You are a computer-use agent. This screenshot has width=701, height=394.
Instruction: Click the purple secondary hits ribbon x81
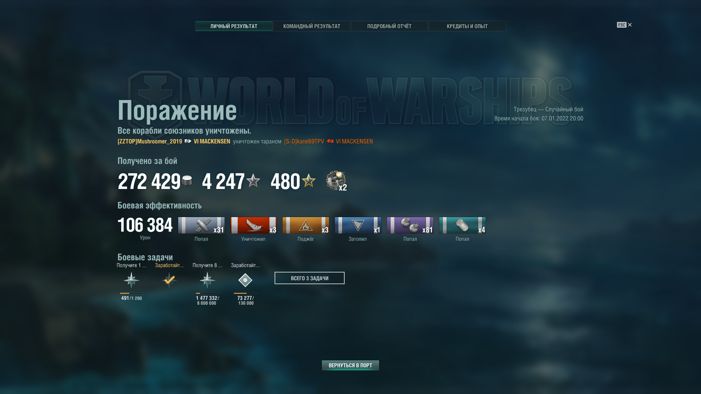pyautogui.click(x=410, y=225)
